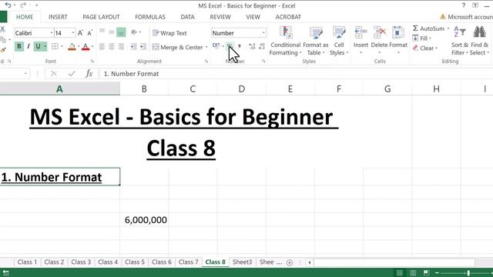Viewport: 493px width, 277px height.
Task: Click the Orientation text angle icon
Action: [134, 32]
